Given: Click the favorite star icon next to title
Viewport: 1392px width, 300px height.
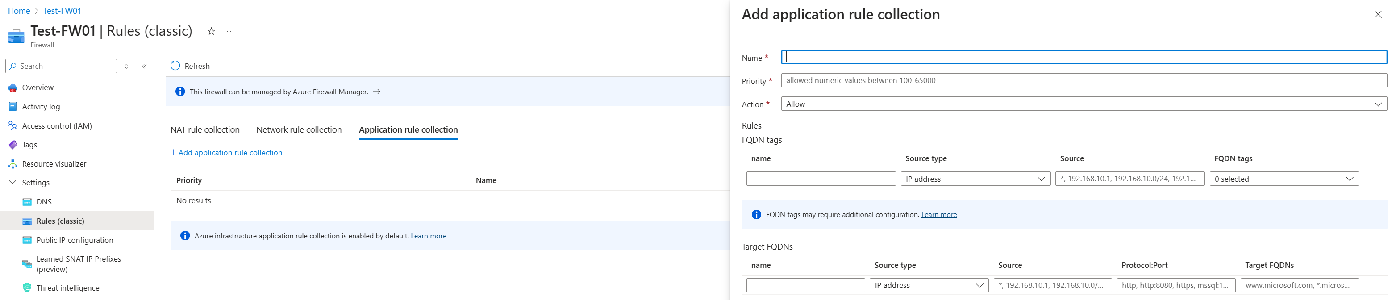Looking at the screenshot, I should point(211,31).
